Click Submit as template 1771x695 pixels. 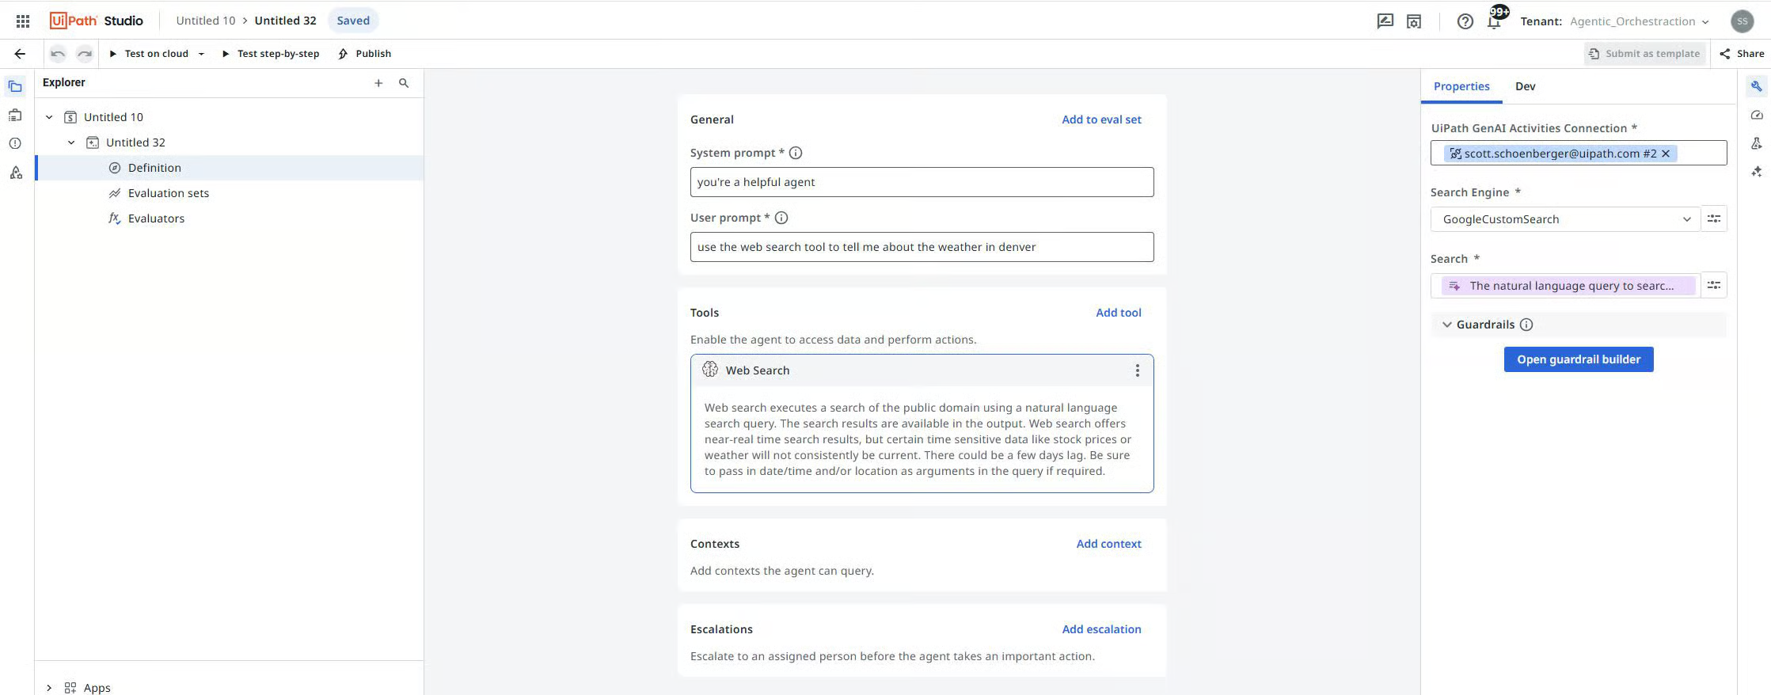1644,54
